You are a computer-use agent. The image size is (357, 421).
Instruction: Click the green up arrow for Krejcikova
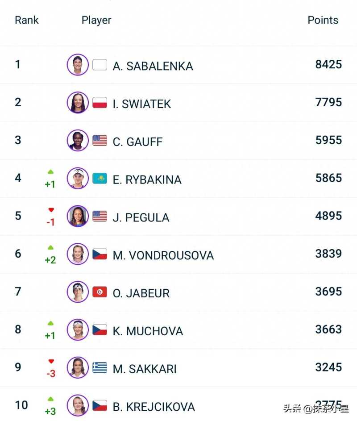[50, 399]
